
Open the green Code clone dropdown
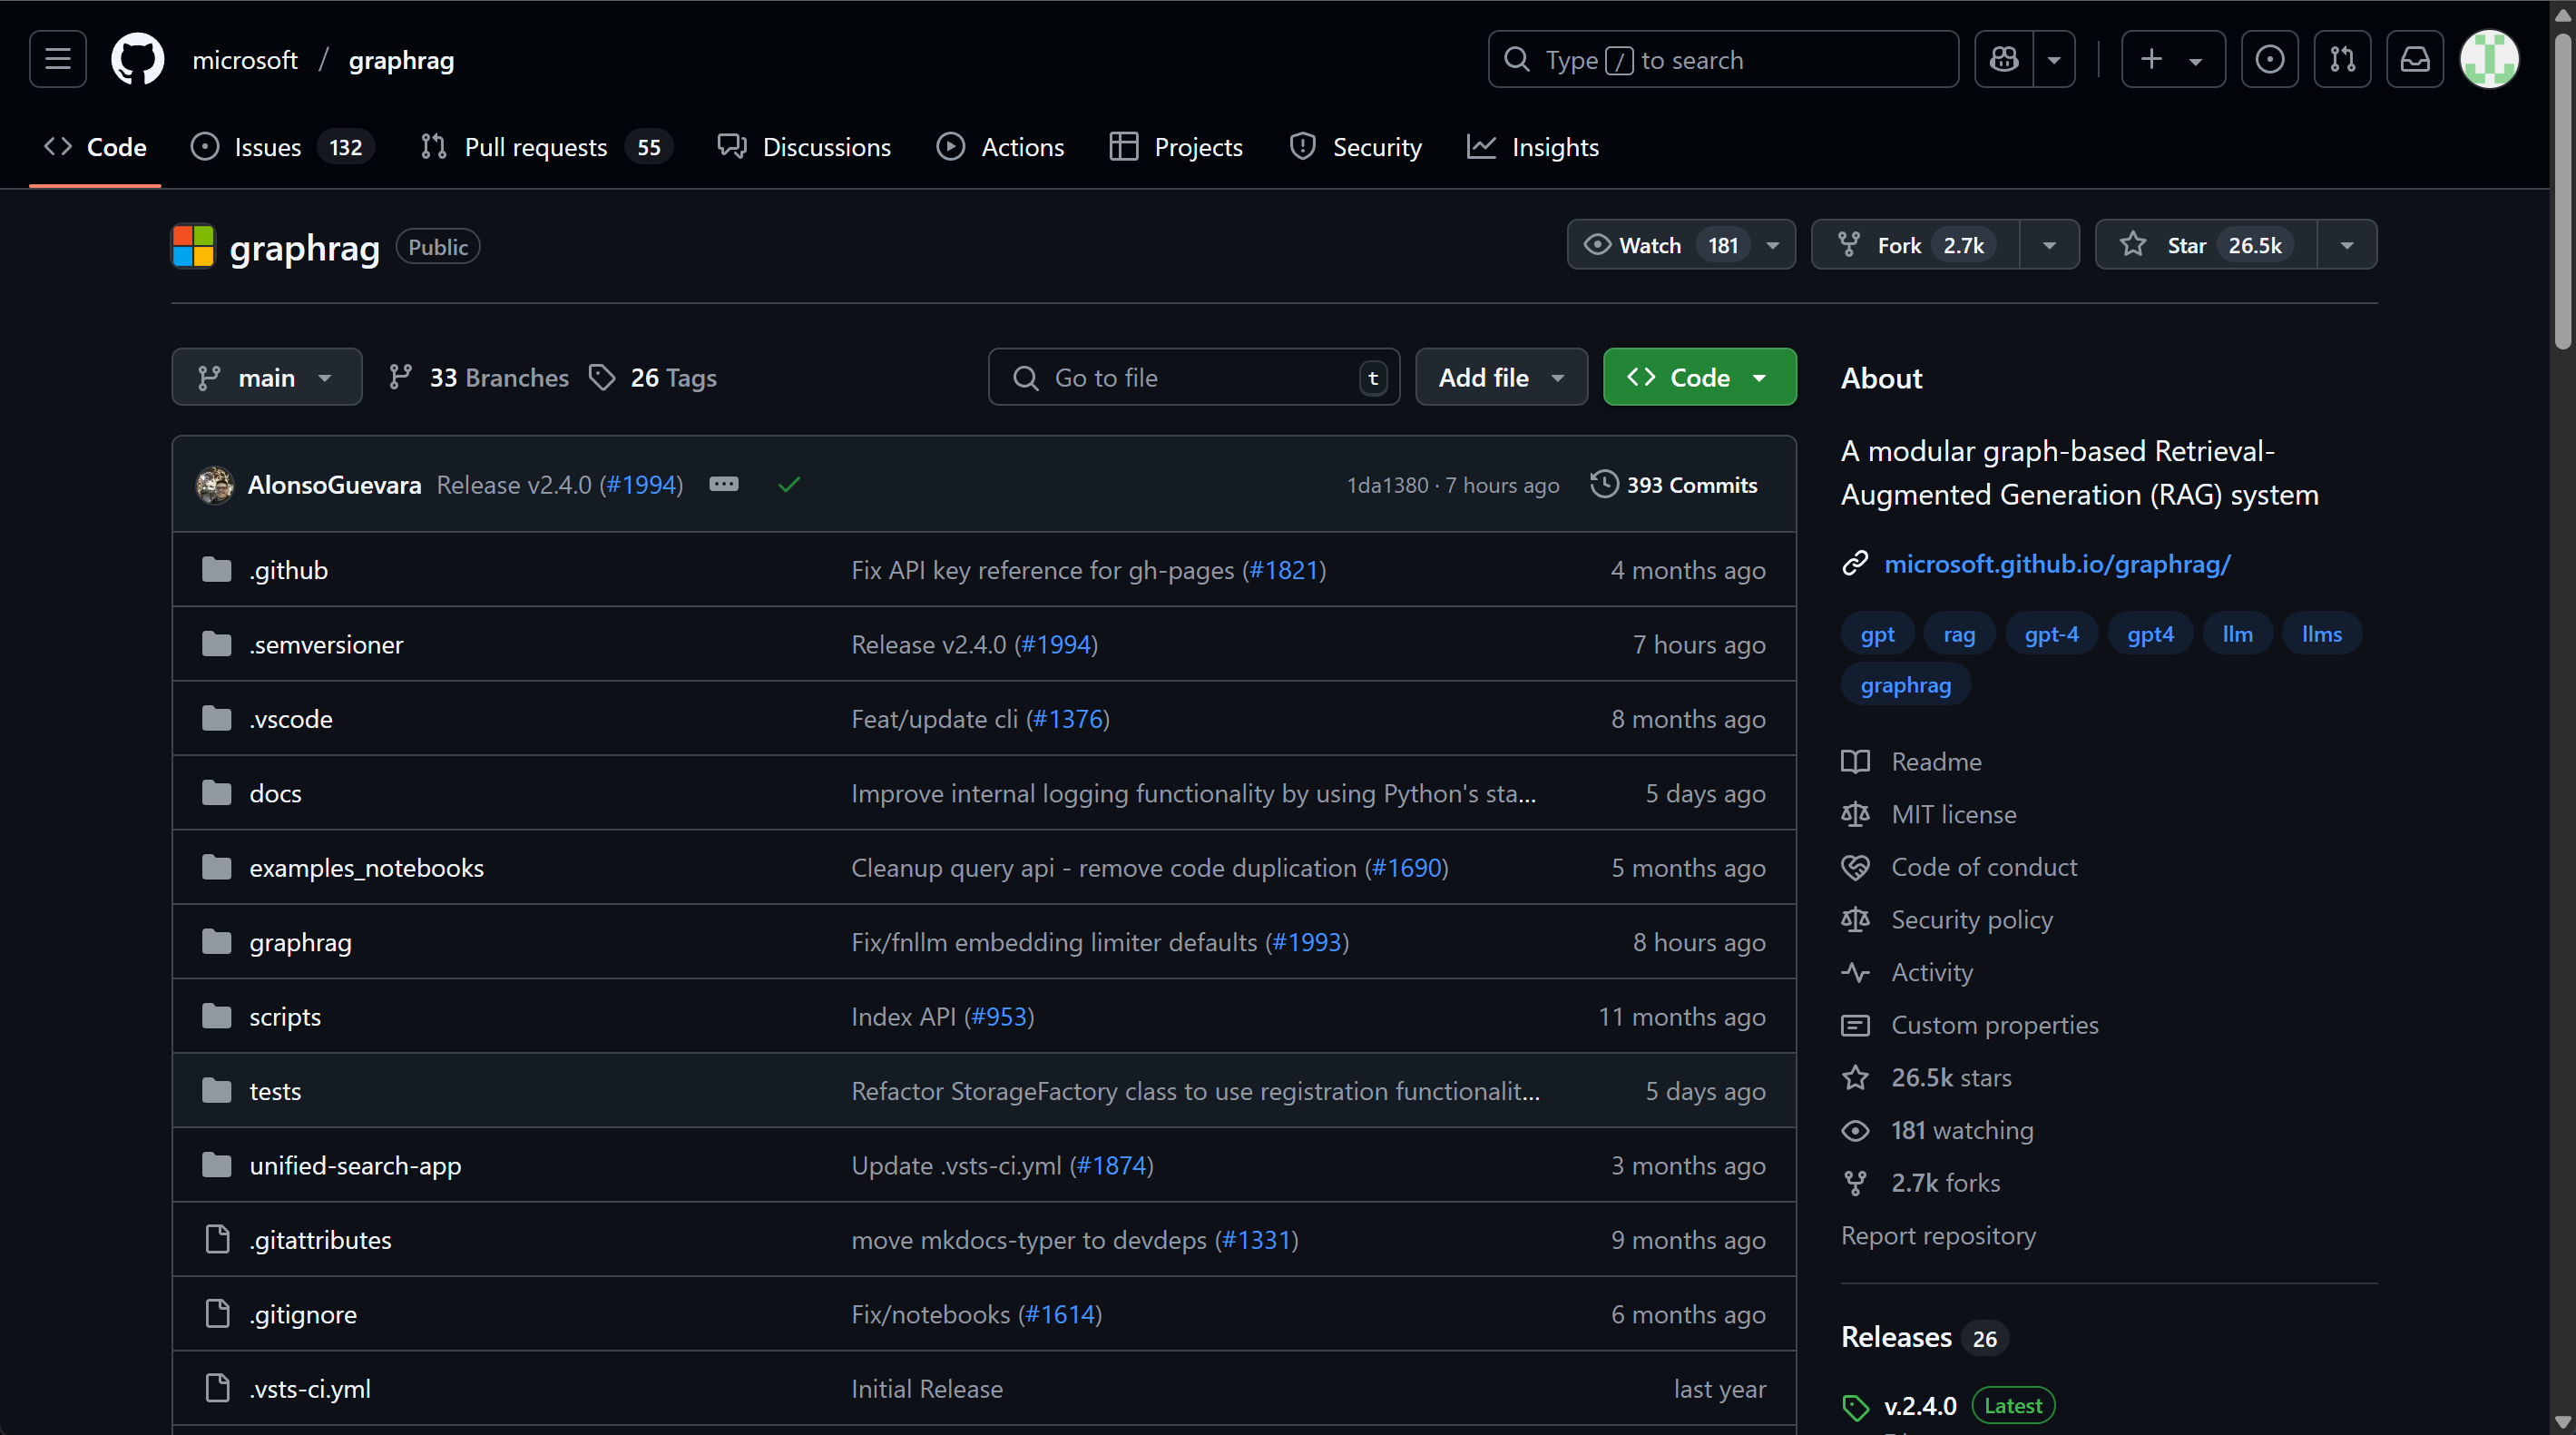[x=1699, y=377]
